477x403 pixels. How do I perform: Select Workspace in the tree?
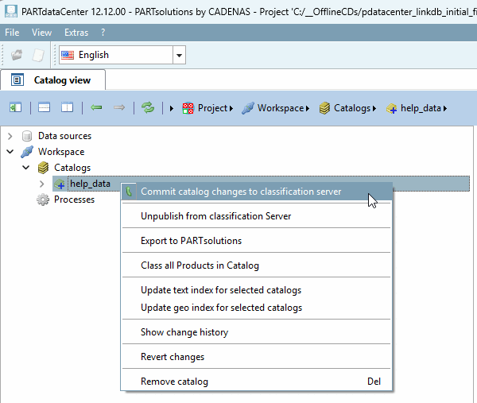coord(61,152)
